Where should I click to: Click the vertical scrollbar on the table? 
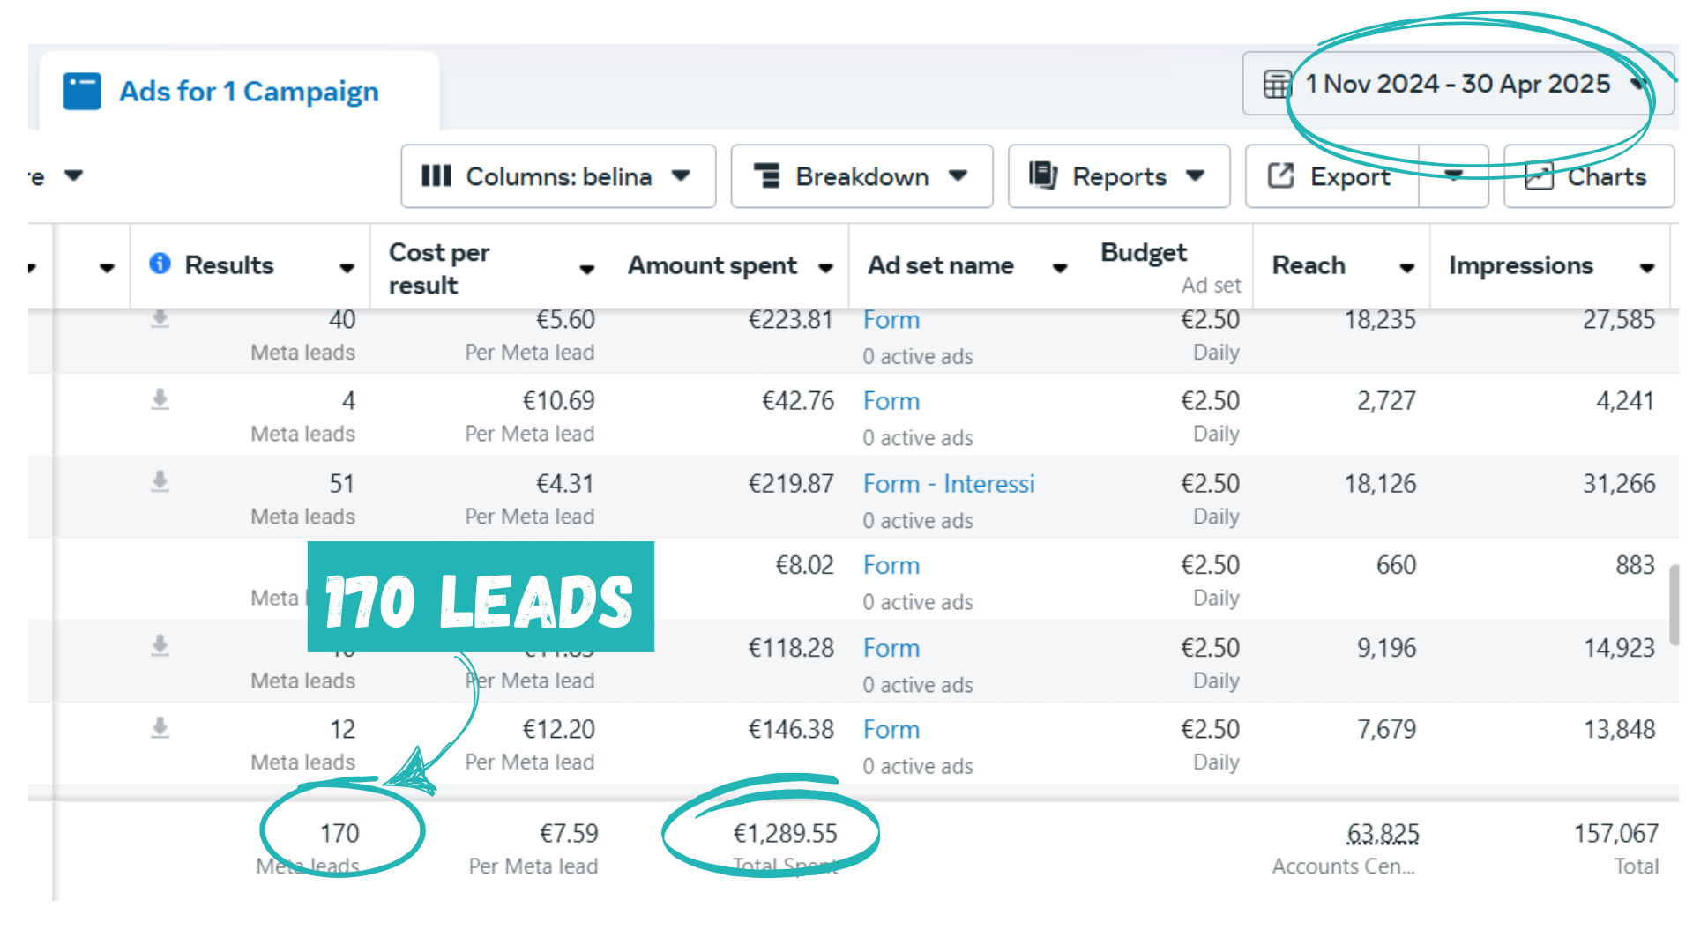click(1674, 605)
